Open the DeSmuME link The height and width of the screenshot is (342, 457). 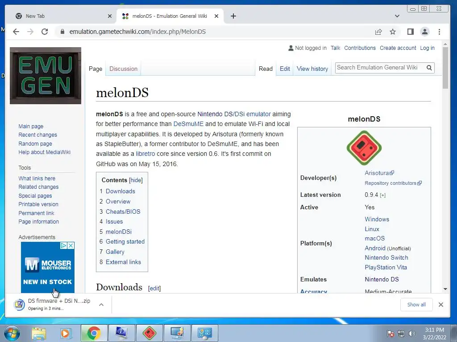pyautogui.click(x=188, y=124)
